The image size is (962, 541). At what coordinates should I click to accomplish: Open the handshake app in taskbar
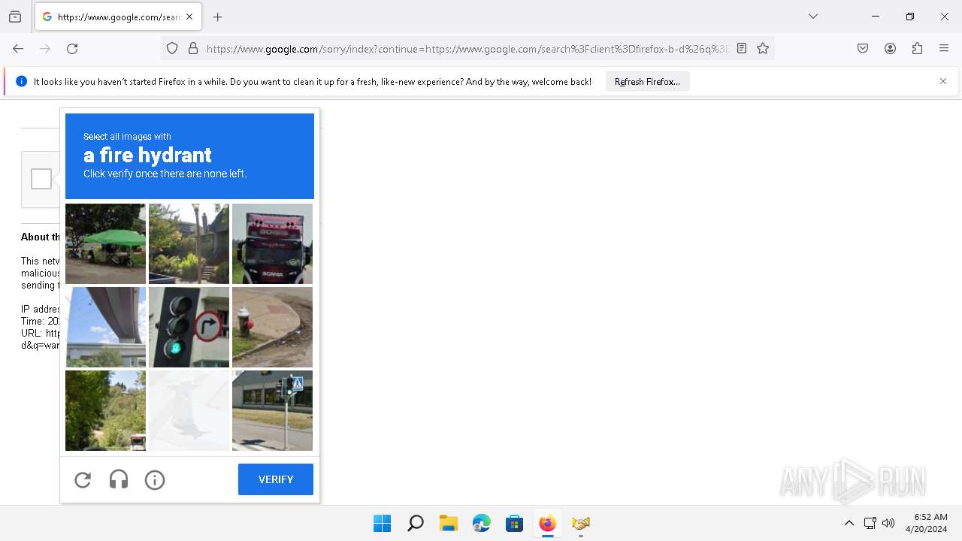(x=580, y=523)
